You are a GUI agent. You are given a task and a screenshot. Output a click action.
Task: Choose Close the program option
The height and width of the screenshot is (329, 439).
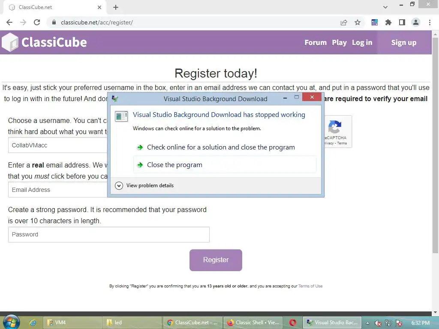225,165
